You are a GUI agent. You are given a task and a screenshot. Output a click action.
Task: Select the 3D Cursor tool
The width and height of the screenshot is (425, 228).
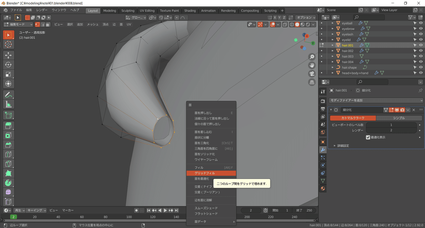coord(8,44)
